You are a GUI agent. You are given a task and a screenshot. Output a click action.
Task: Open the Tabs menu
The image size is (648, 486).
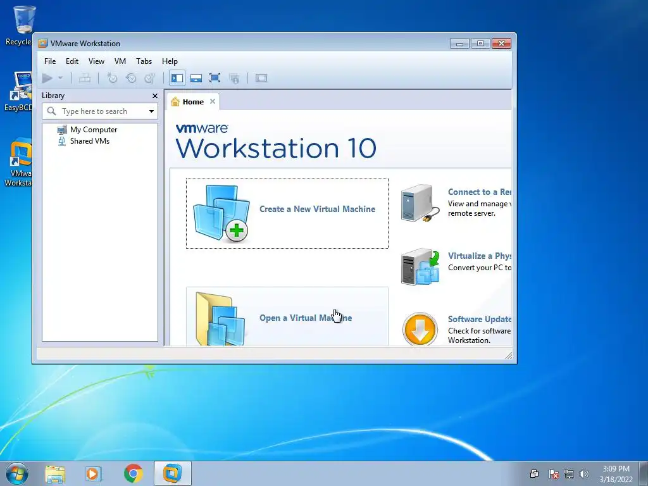pyautogui.click(x=144, y=61)
